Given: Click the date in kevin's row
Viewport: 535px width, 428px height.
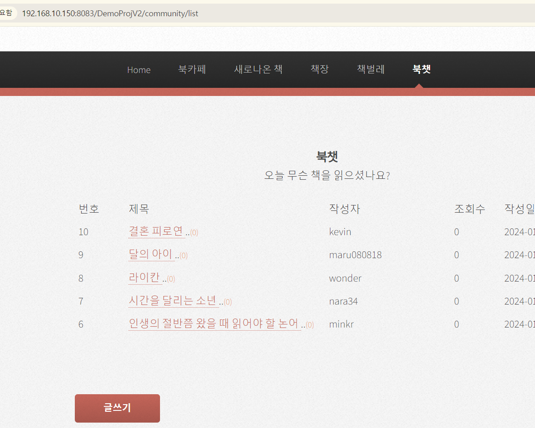Looking at the screenshot, I should 520,232.
